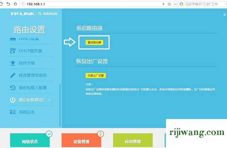The image size is (227, 148).
Task: Click the number 2 badge on 设备管理
Action: click(101, 134)
